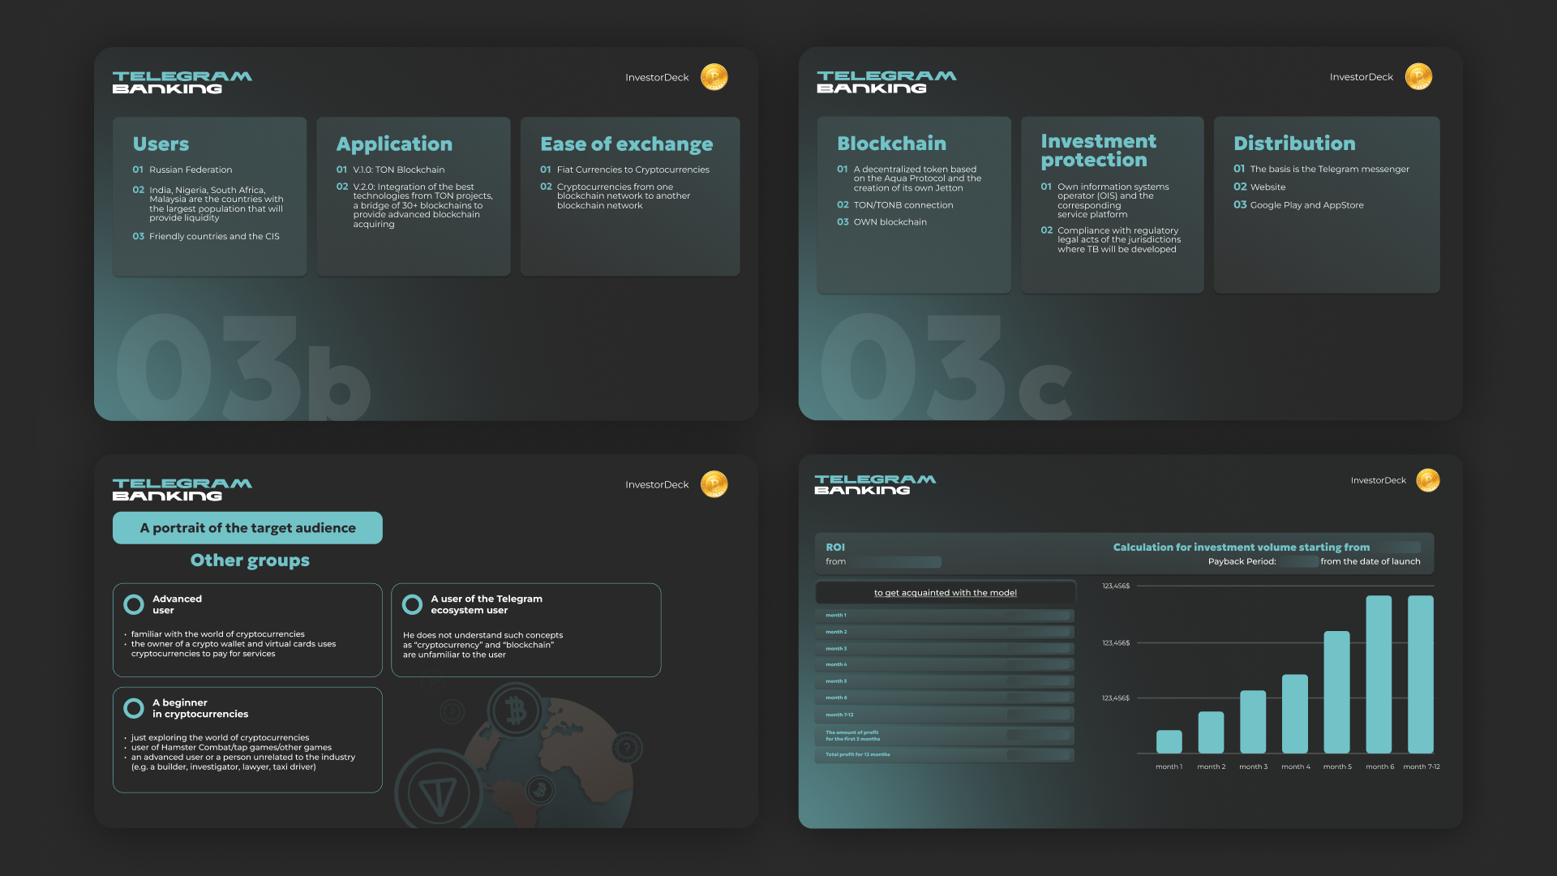Click the gold coin icon on slide 03b
The width and height of the screenshot is (1557, 876).
click(714, 77)
